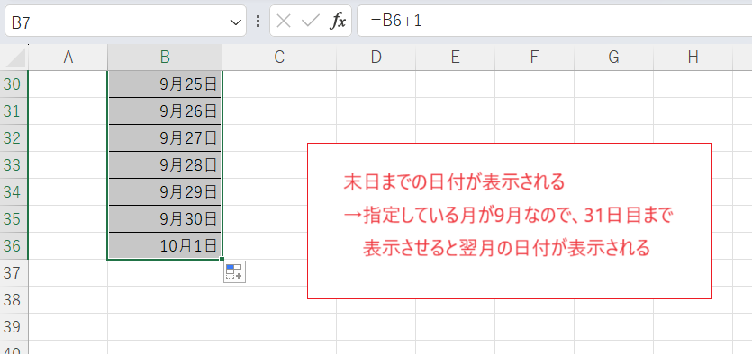This screenshot has width=752, height=354.
Task: Select column H header
Action: click(x=693, y=58)
